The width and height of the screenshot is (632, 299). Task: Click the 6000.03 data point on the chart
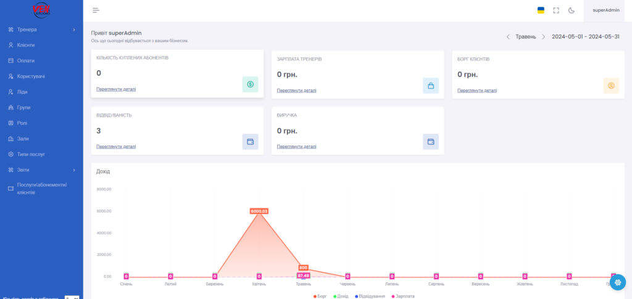click(x=259, y=211)
